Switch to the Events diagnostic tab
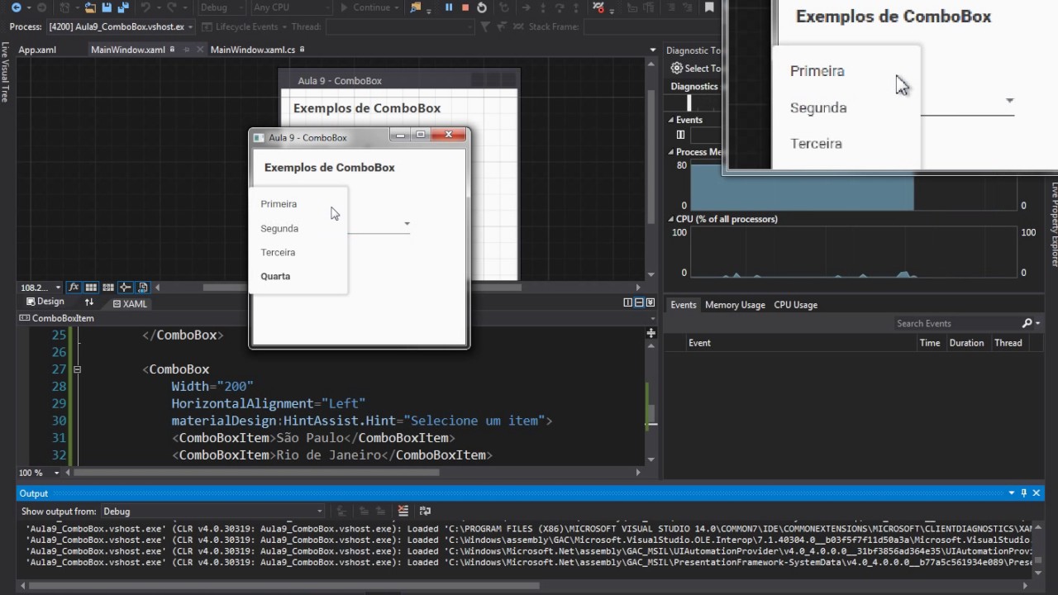 click(683, 305)
